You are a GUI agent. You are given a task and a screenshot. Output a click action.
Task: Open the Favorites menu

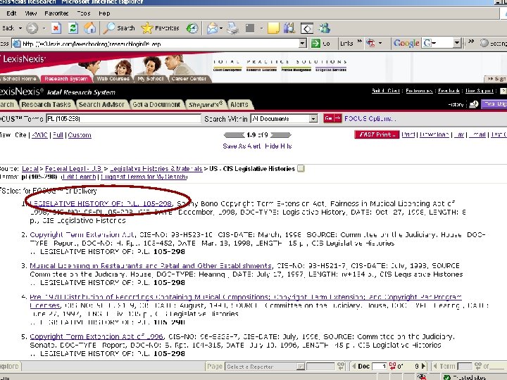(56, 13)
